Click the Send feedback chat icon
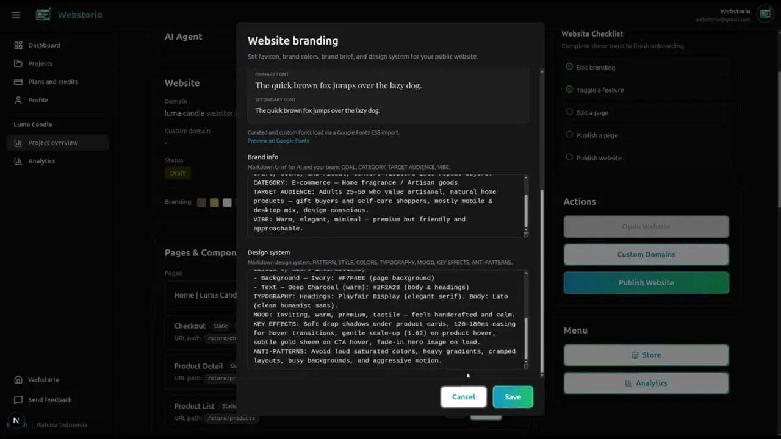The image size is (781, 439). coord(18,400)
